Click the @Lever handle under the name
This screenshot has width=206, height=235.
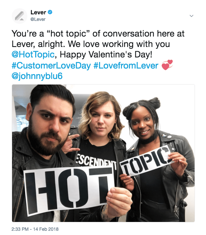pyautogui.click(x=38, y=19)
